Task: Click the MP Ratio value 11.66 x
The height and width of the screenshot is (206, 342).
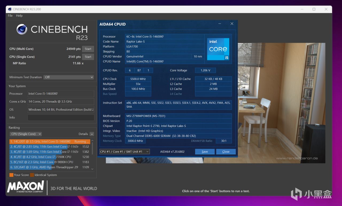Action: click(78, 63)
